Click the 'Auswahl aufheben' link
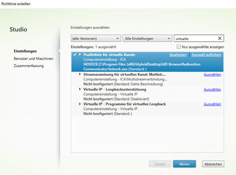Screen dimensions: 236x175 (206, 55)
